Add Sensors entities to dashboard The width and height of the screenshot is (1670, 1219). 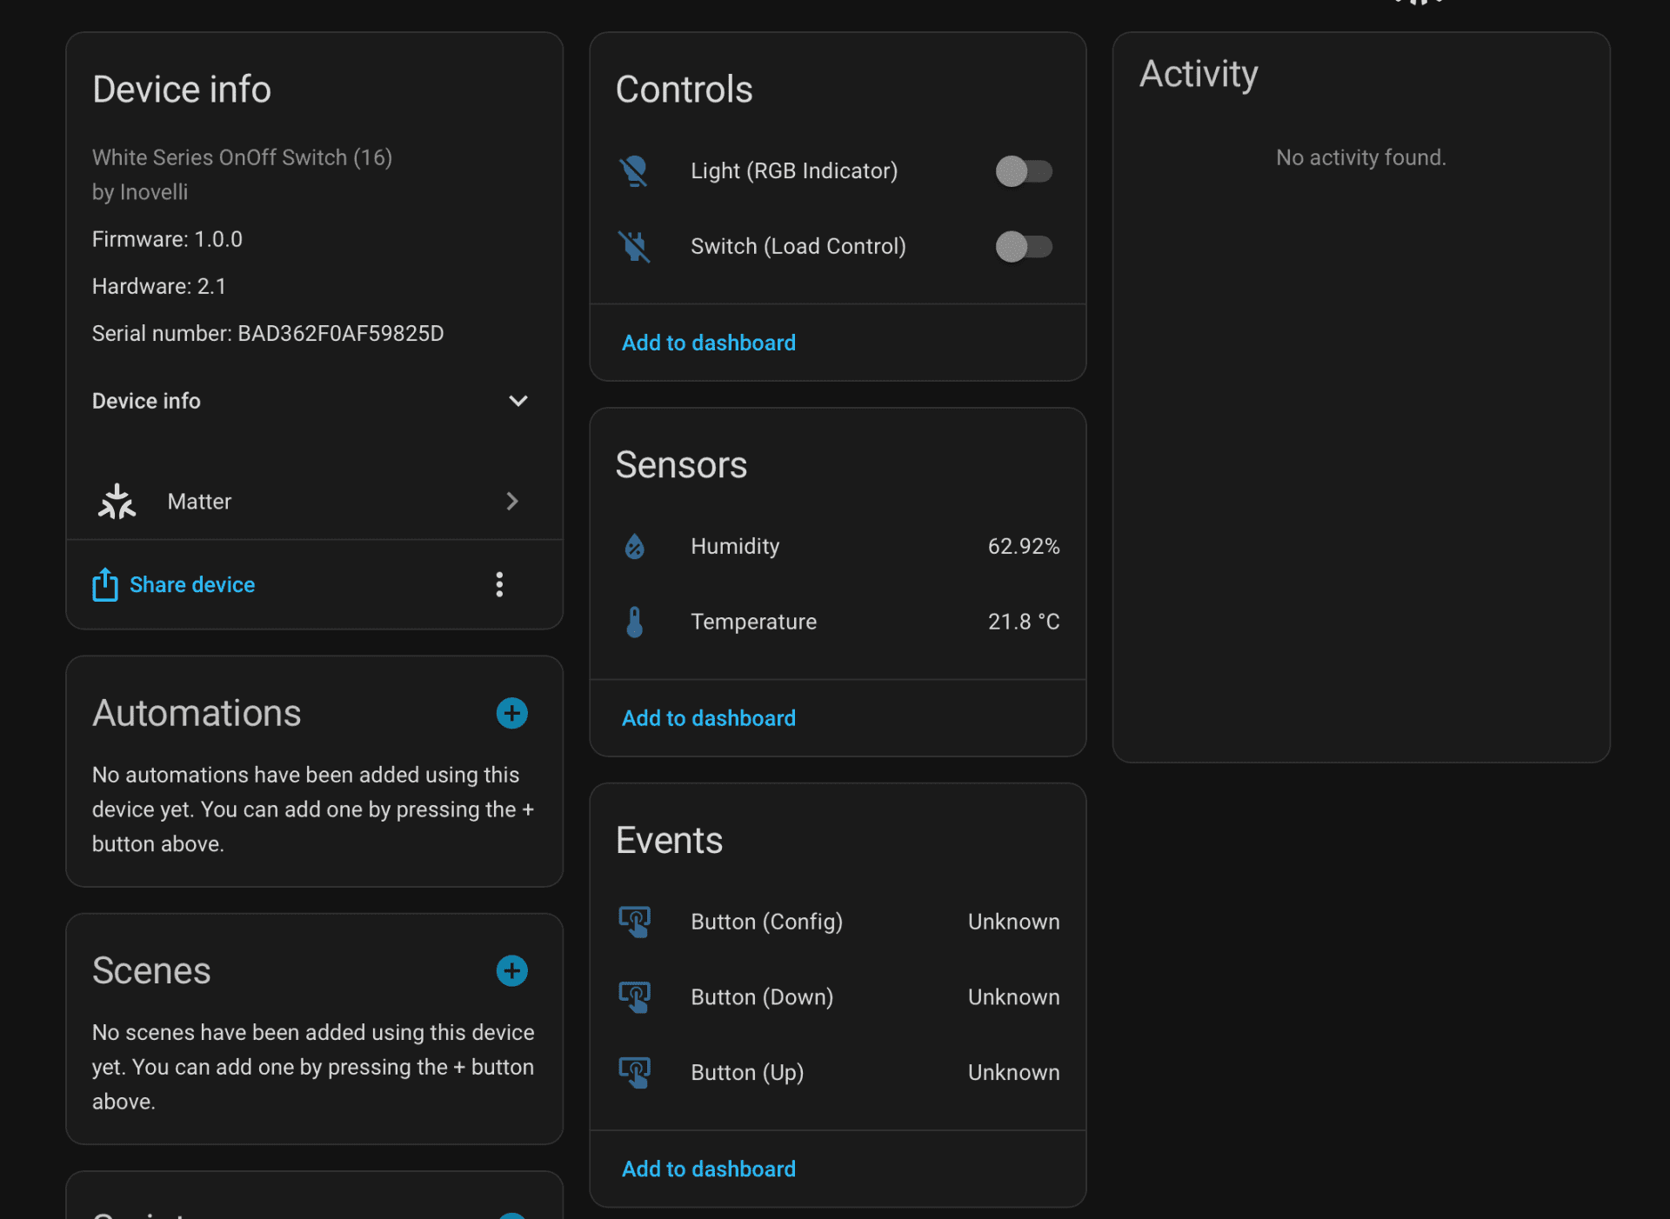click(708, 718)
